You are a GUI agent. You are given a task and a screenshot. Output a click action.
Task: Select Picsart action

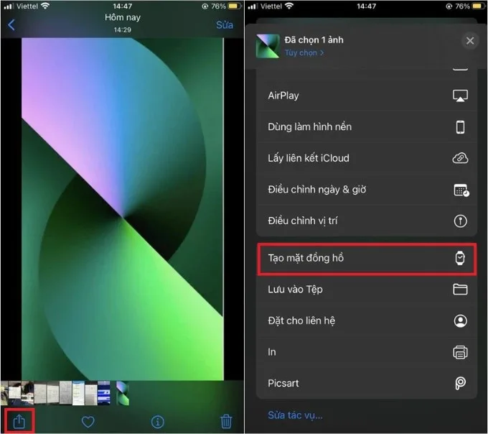pos(366,383)
